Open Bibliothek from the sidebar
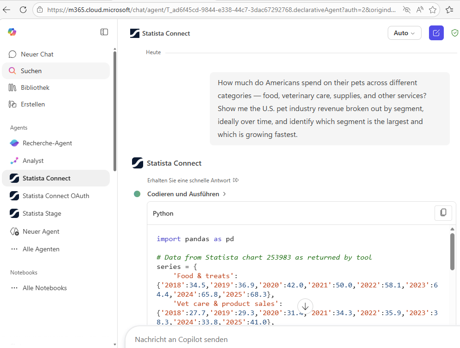The height and width of the screenshot is (348, 460). [56, 87]
